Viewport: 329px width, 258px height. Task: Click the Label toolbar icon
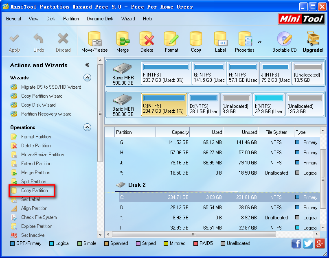click(x=220, y=39)
